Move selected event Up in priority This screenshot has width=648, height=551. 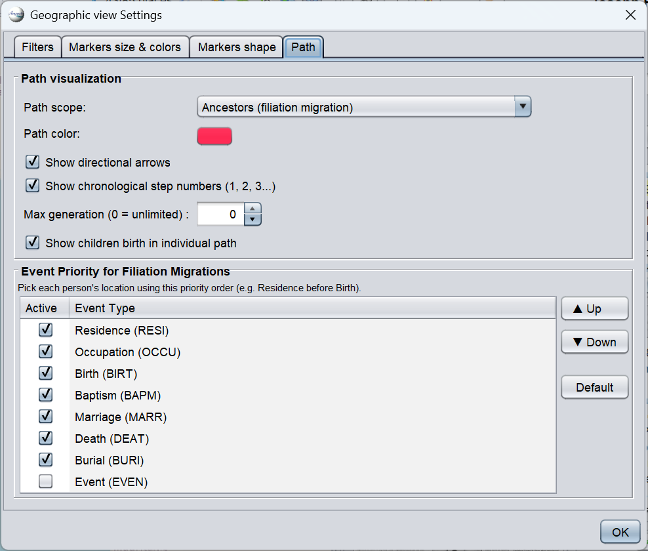click(x=594, y=308)
